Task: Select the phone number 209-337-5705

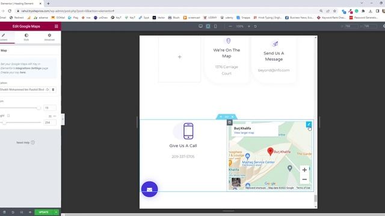Action: click(x=183, y=157)
